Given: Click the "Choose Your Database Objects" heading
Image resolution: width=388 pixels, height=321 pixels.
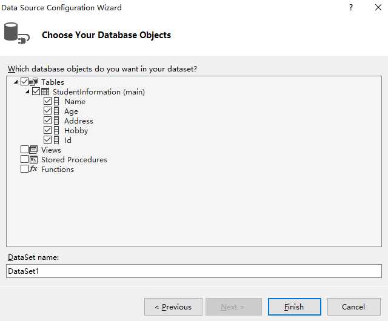Looking at the screenshot, I should coord(107,35).
